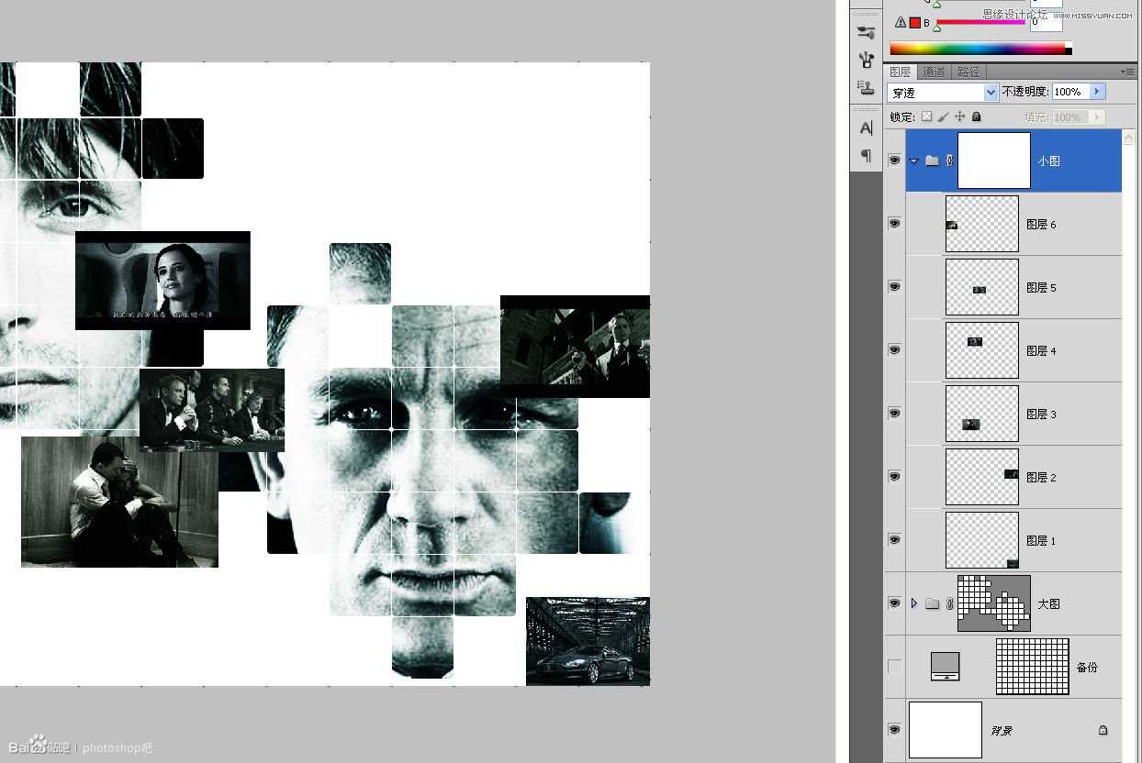Click the lock all padlock icon
This screenshot has height=763, width=1142.
pos(976,116)
